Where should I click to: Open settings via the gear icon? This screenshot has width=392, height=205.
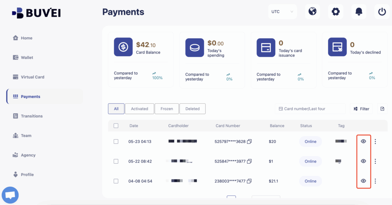pos(336,11)
